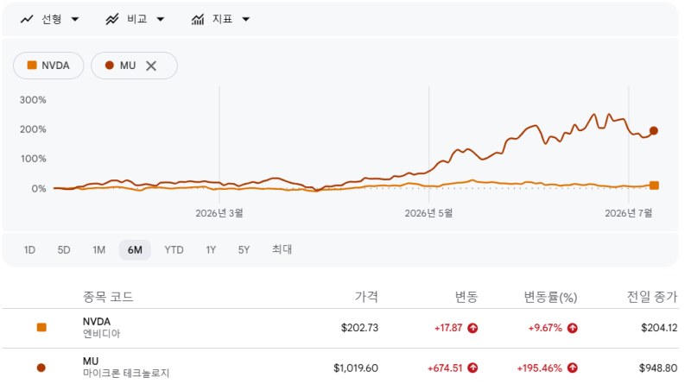Screen dimensions: 691x390
Task: Open the MU ticker in table
Action: [x=91, y=362]
